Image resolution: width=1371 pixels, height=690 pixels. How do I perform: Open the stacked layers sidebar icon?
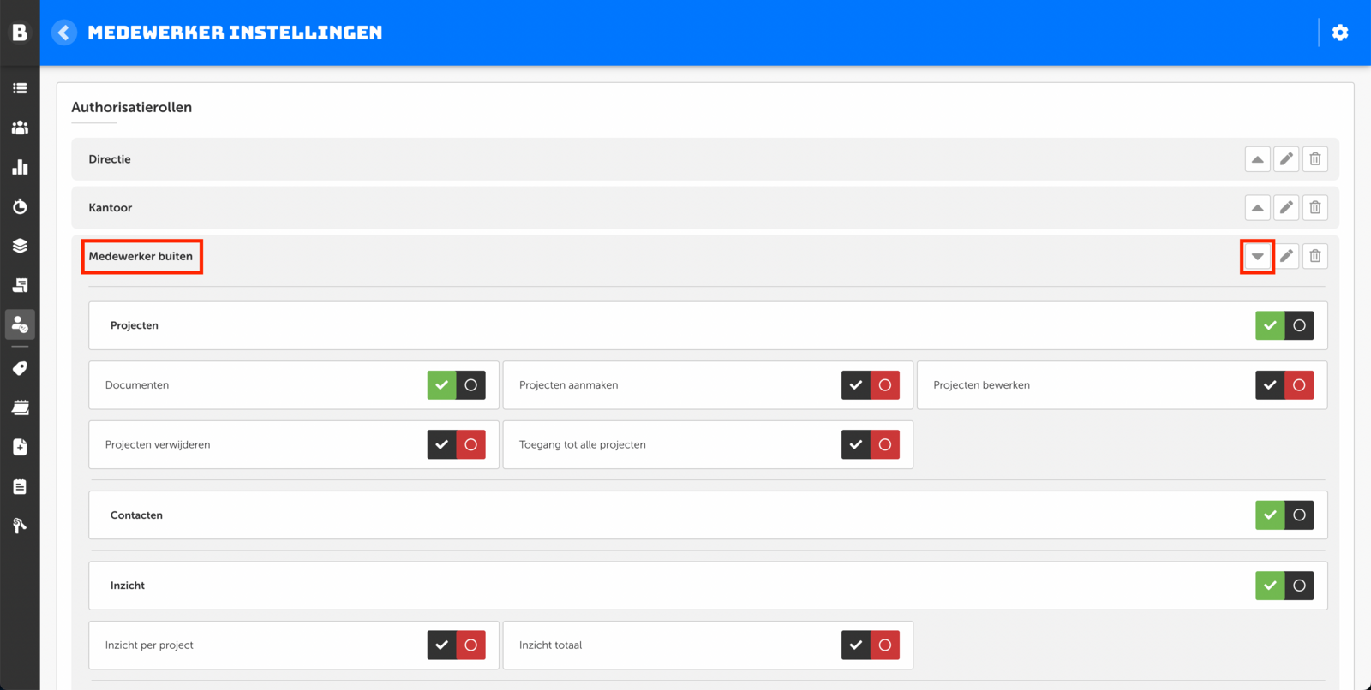20,246
